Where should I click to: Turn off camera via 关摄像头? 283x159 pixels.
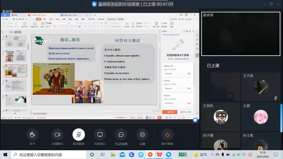click(57, 135)
